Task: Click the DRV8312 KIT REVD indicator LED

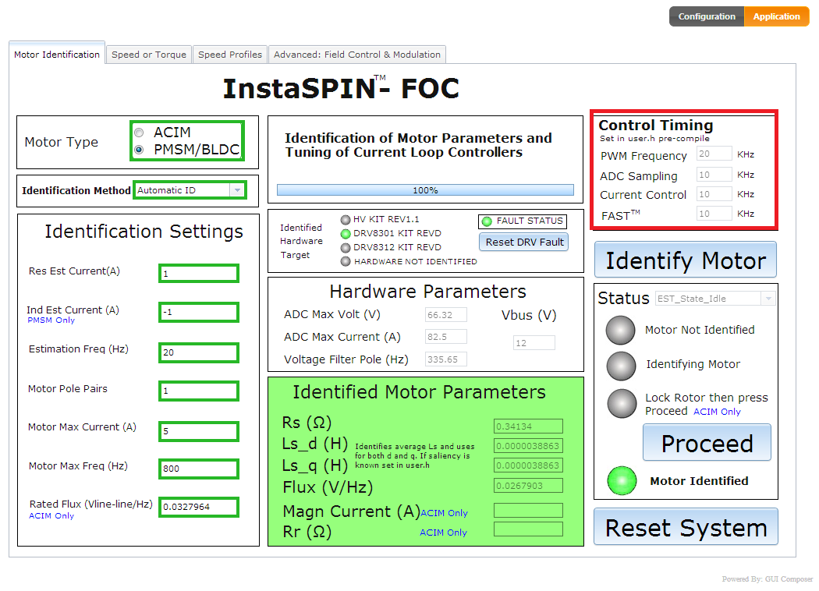Action: pos(346,248)
